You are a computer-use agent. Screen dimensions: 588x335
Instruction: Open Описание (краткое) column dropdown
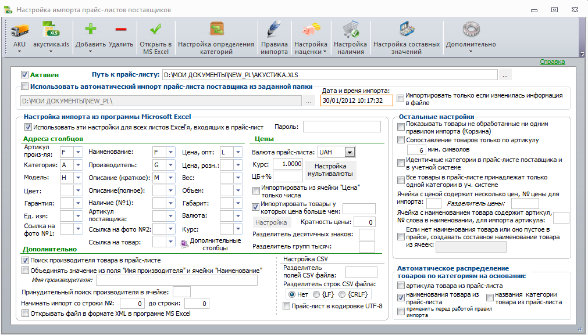click(x=170, y=178)
